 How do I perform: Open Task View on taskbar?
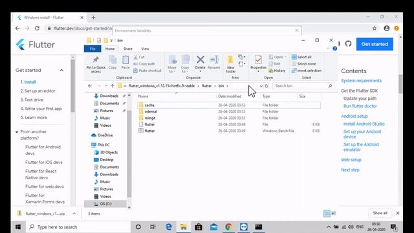click(153, 227)
